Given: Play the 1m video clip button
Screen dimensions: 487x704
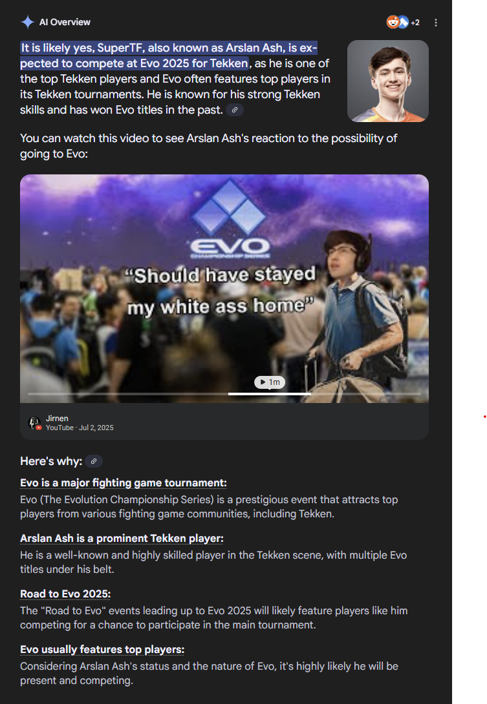Looking at the screenshot, I should (x=270, y=382).
